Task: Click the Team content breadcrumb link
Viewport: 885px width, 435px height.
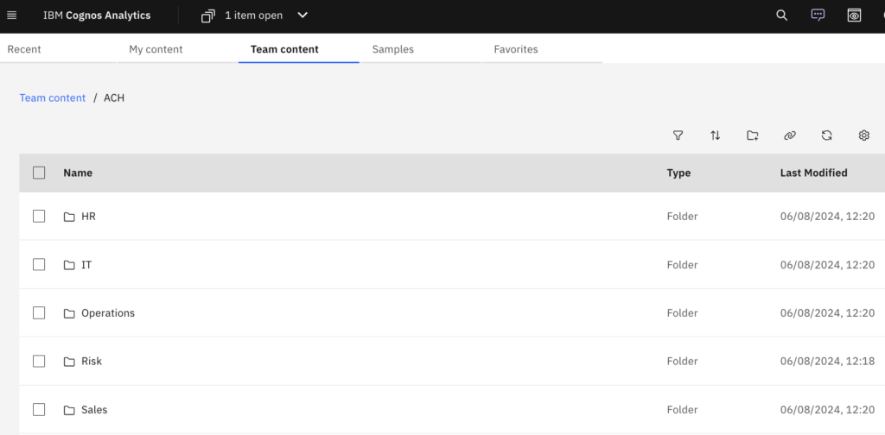Action: tap(53, 98)
